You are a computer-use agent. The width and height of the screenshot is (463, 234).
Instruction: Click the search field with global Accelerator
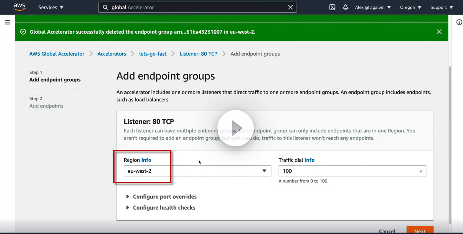(197, 7)
